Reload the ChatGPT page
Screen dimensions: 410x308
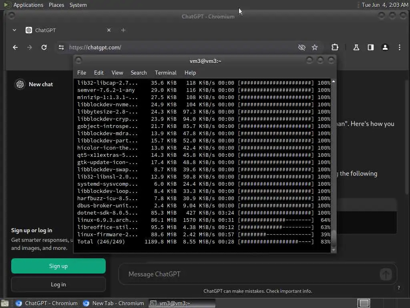44,47
